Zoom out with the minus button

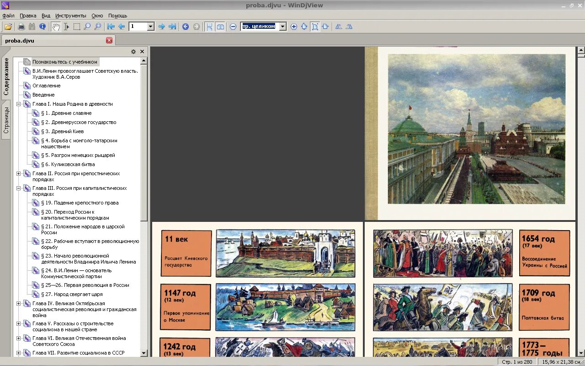[x=233, y=27]
